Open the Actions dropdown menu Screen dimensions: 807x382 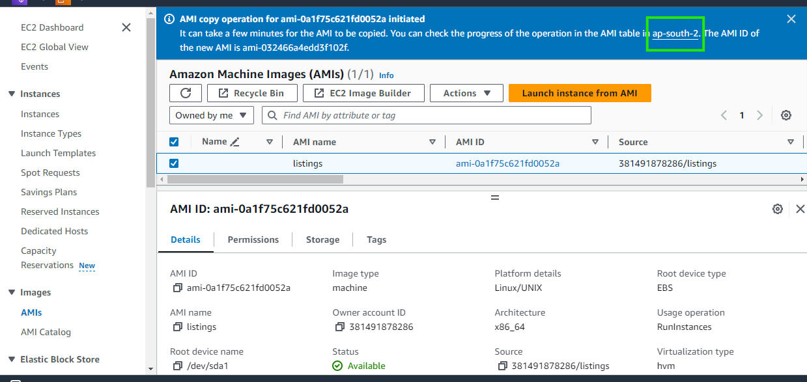[466, 93]
